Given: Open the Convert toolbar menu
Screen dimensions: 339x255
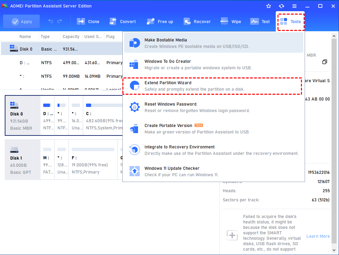Looking at the screenshot, I should (x=123, y=22).
